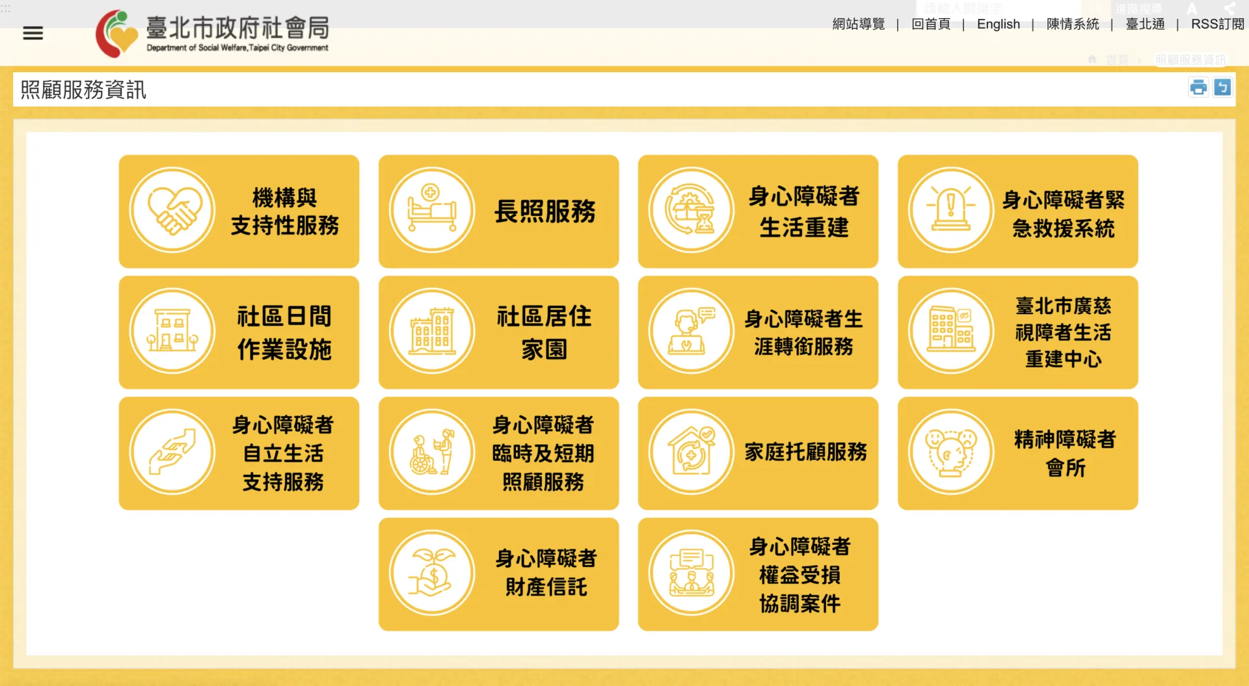The height and width of the screenshot is (686, 1249).
Task: Click the print page icon
Action: [1198, 88]
